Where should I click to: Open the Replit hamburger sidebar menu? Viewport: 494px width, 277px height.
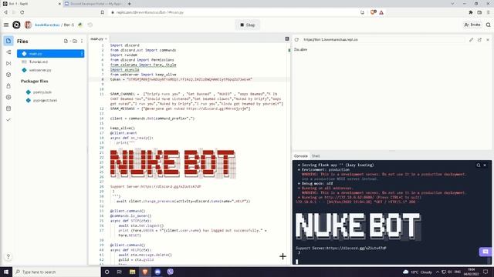[6, 25]
